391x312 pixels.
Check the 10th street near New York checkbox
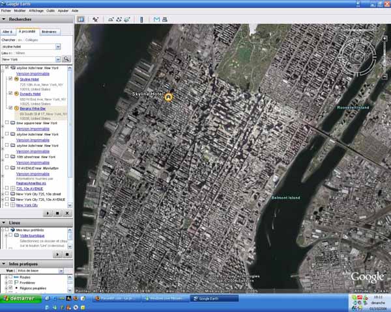7,156
